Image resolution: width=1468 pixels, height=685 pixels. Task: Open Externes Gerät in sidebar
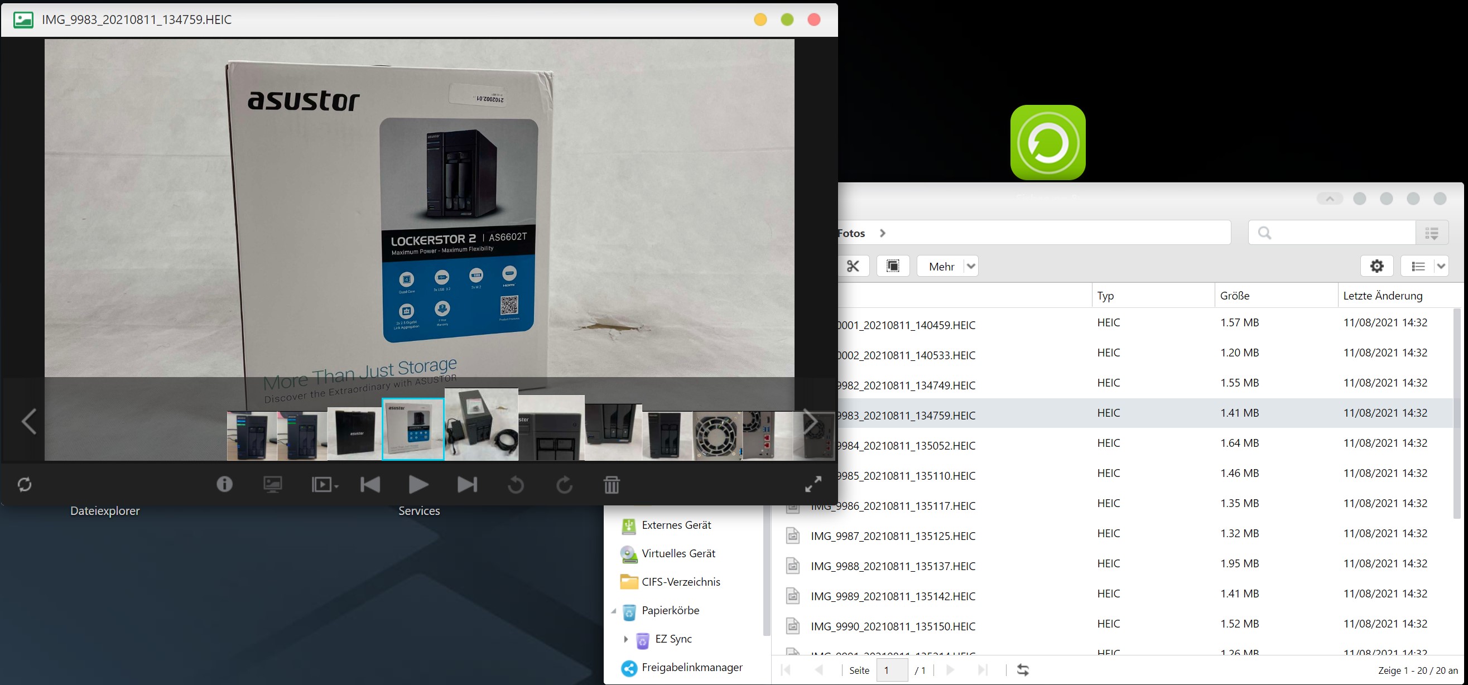[x=676, y=525]
